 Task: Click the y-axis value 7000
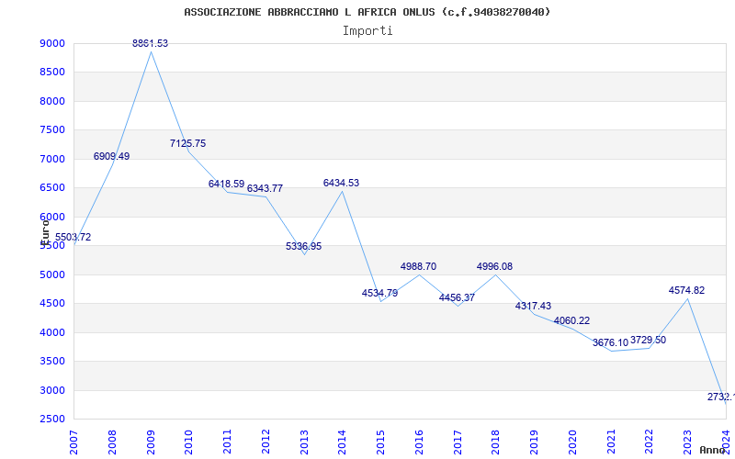point(52,159)
